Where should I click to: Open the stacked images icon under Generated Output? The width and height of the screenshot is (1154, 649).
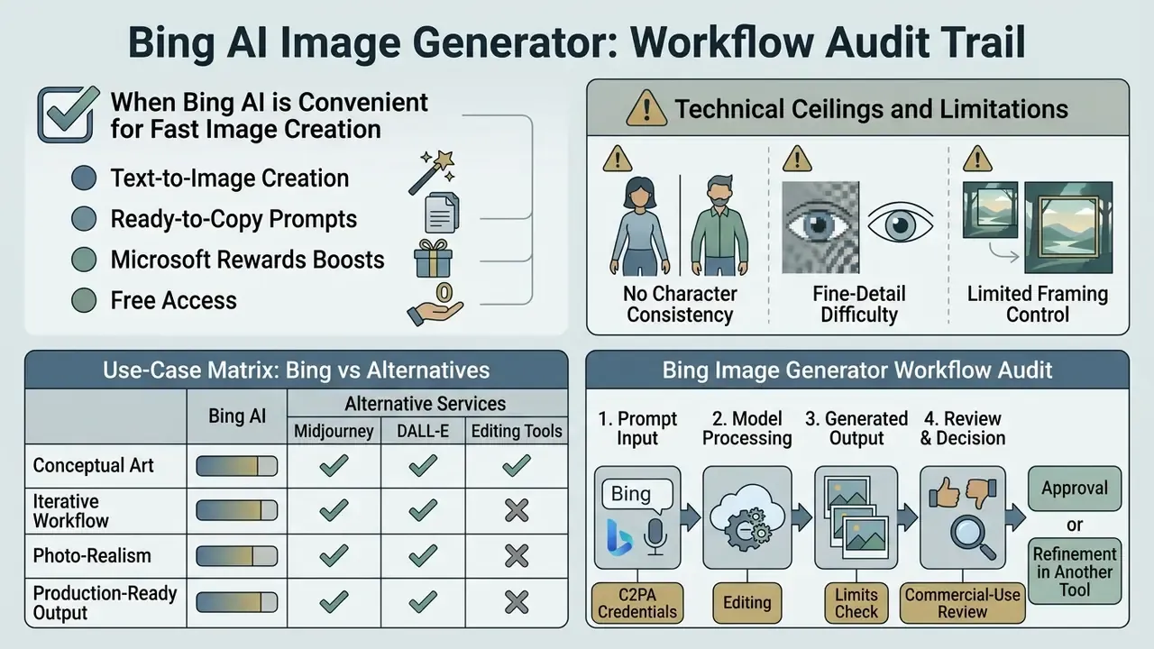pyautogui.click(x=856, y=517)
